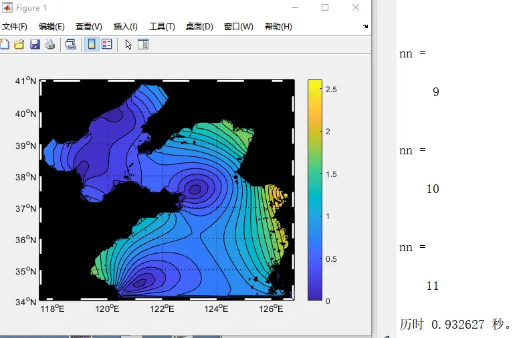This screenshot has height=338, width=527.
Task: Click the 34°N latitude axis label
Action: 25,302
